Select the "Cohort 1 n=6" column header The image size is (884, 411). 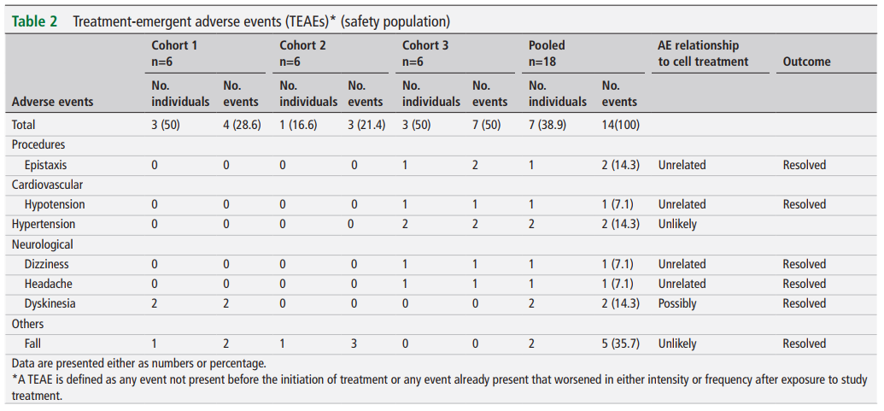174,53
